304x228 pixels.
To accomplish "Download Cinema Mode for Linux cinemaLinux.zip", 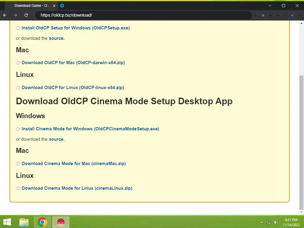I will pyautogui.click(x=77, y=188).
